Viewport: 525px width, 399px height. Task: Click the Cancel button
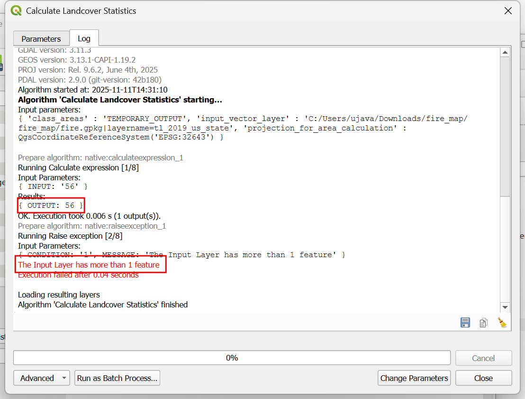pos(483,358)
